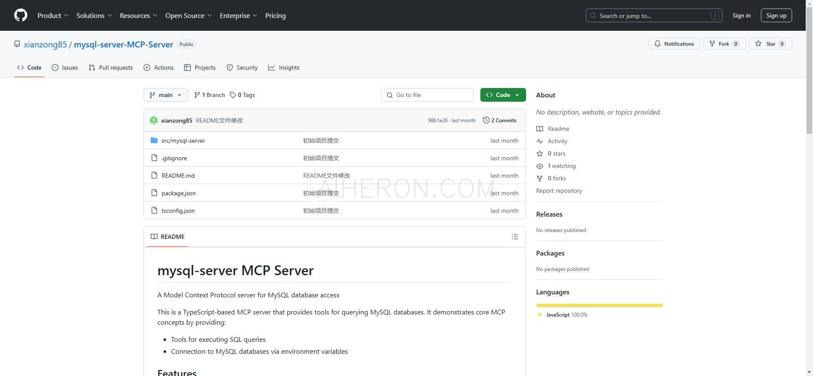
Task: Open the xianzong85 owner link
Action: (x=45, y=44)
